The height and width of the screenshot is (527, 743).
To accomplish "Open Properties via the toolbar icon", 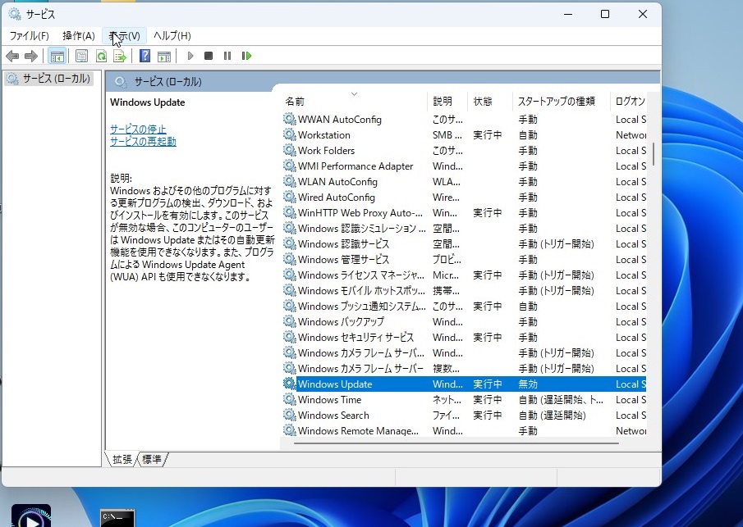I will [x=81, y=56].
